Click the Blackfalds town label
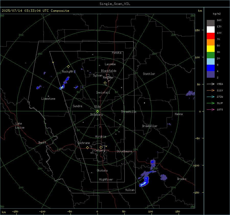 [x=109, y=71]
